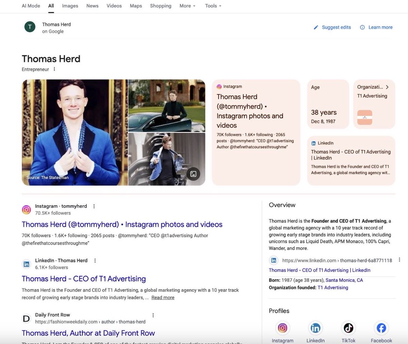Open the photo of man beside car
The height and width of the screenshot is (344, 408).
(x=167, y=106)
